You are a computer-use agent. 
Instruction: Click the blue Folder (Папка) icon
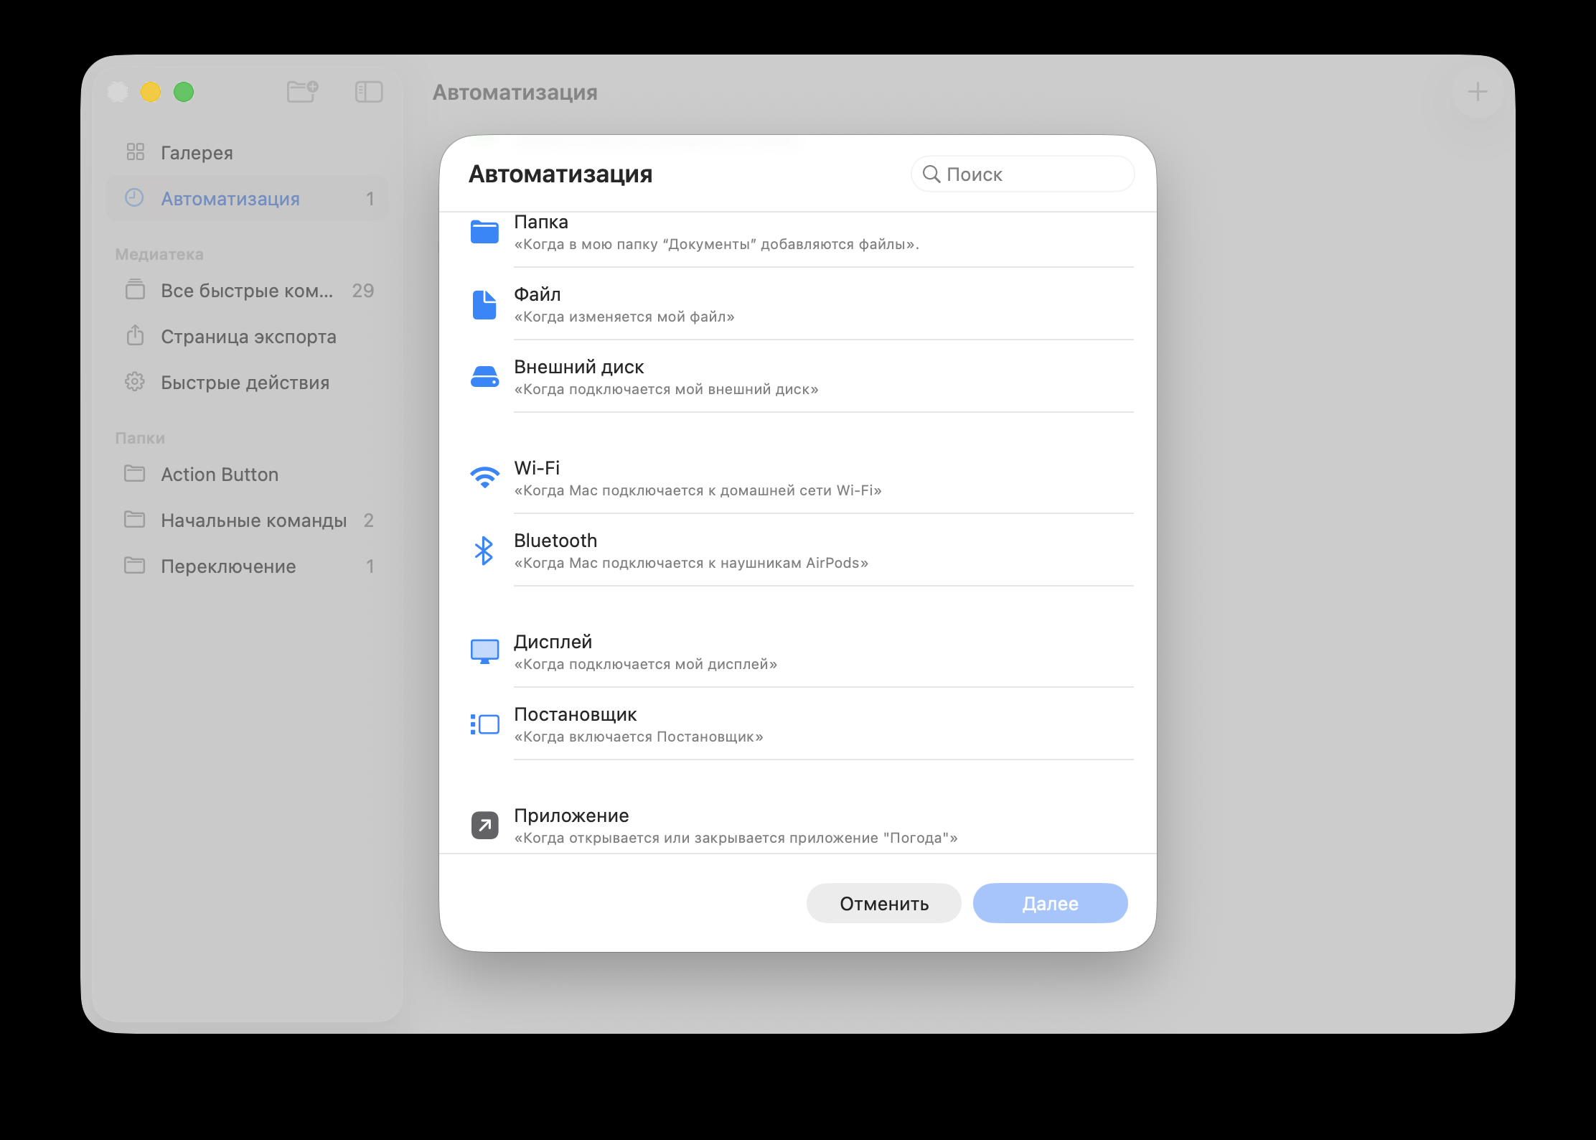point(484,232)
